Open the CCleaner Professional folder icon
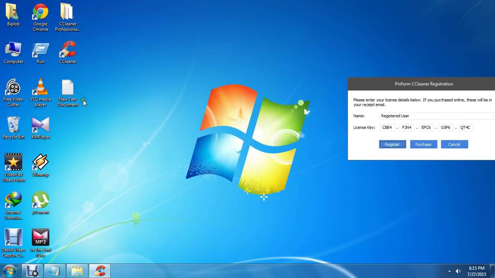This screenshot has height=278, width=495. [x=68, y=18]
